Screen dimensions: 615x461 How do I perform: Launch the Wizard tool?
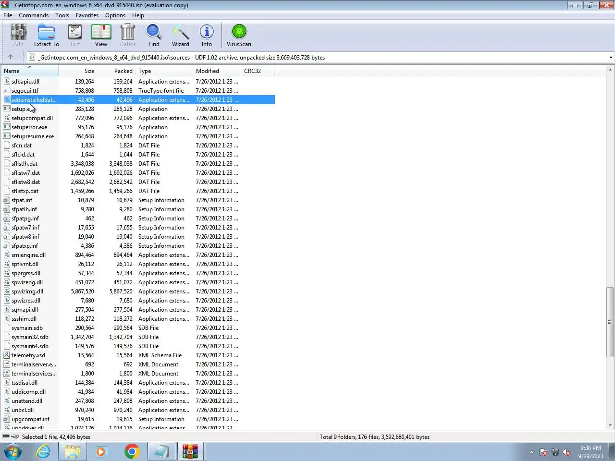(181, 35)
